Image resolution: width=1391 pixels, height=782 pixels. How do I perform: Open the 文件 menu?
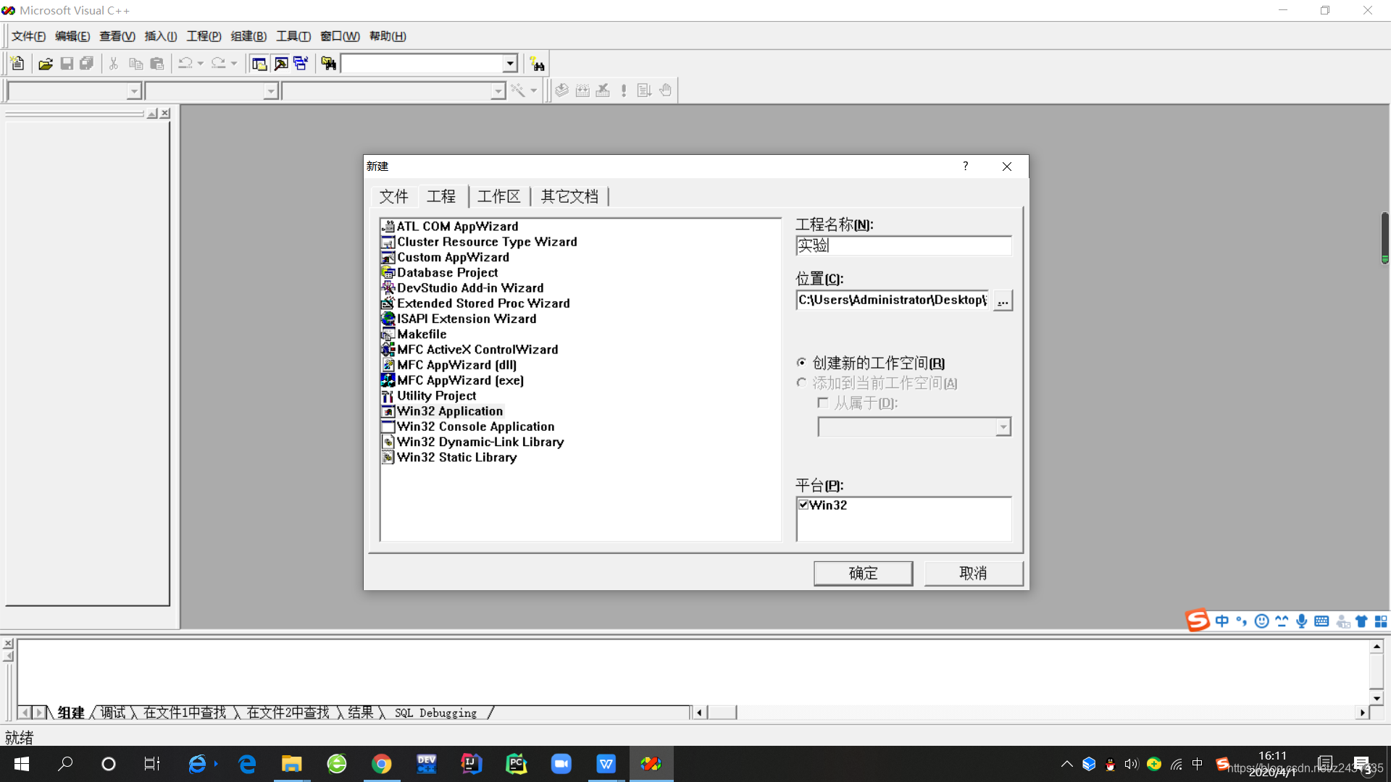click(x=28, y=36)
